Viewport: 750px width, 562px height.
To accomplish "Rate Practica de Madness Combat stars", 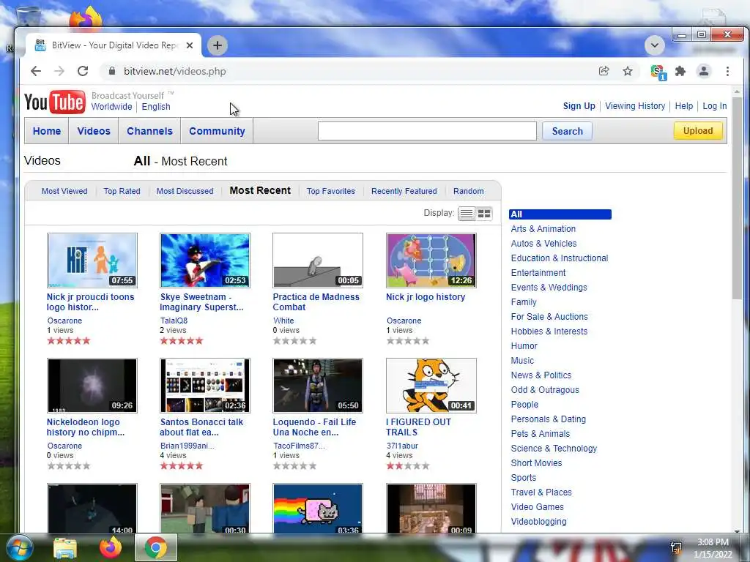I will point(294,341).
